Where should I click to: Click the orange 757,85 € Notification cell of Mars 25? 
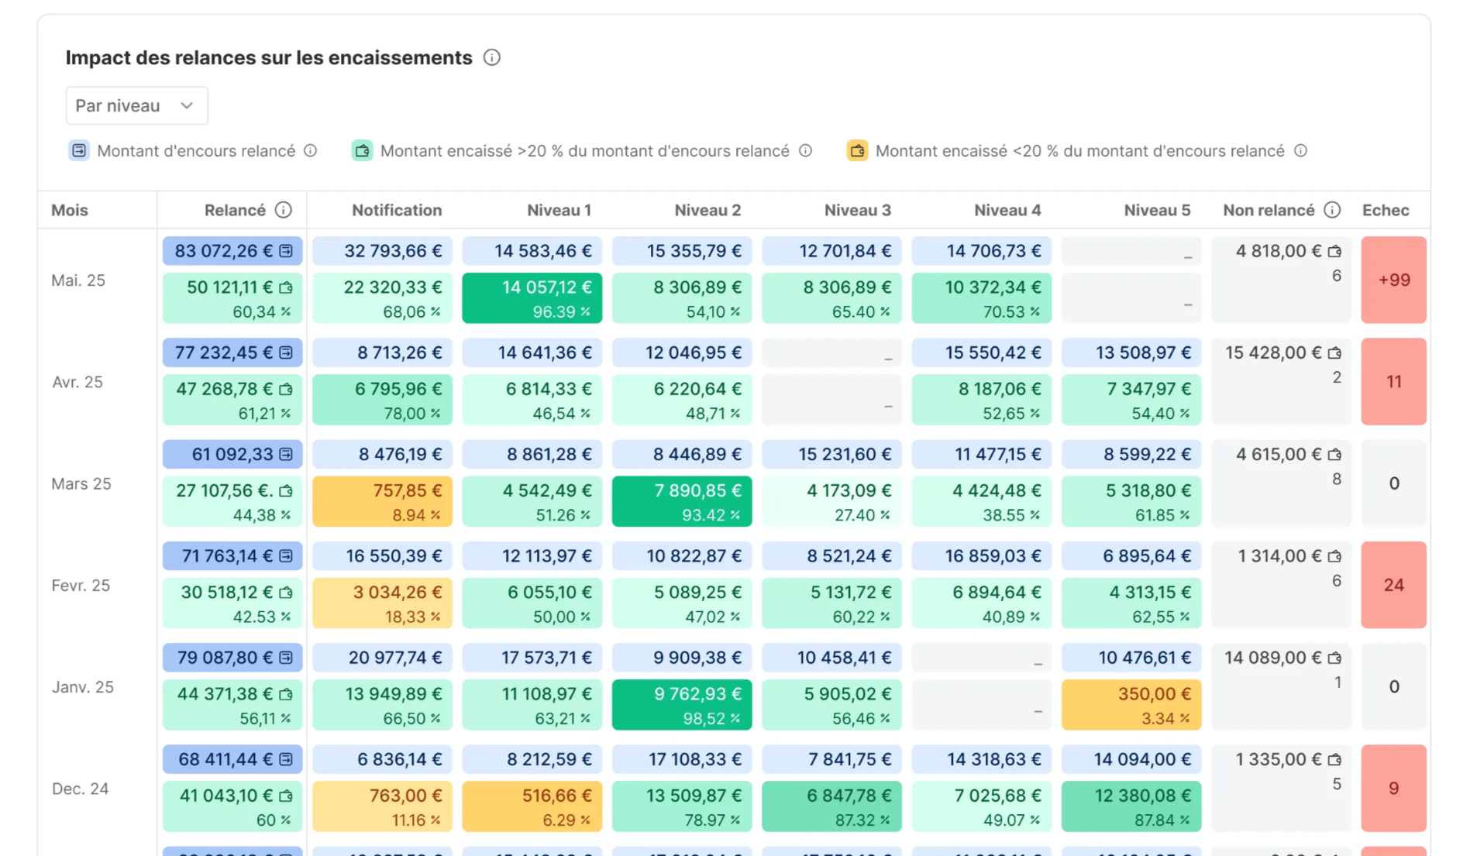click(x=381, y=501)
